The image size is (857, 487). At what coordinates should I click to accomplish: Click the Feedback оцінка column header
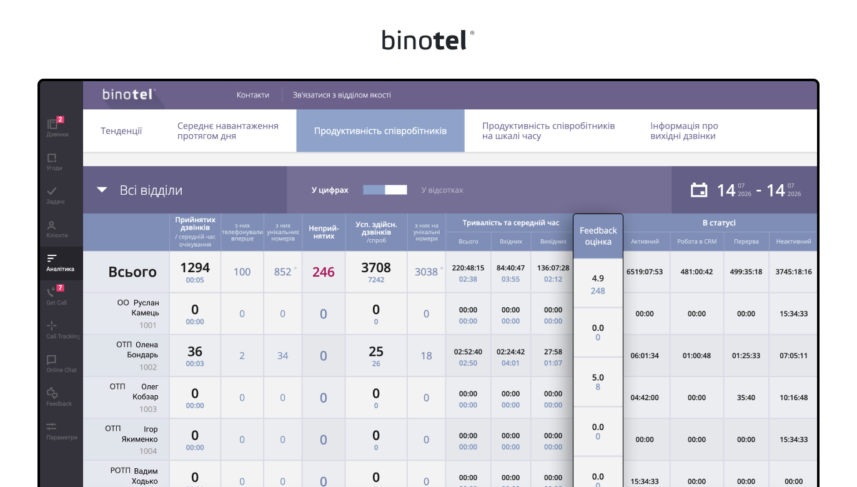(x=598, y=236)
